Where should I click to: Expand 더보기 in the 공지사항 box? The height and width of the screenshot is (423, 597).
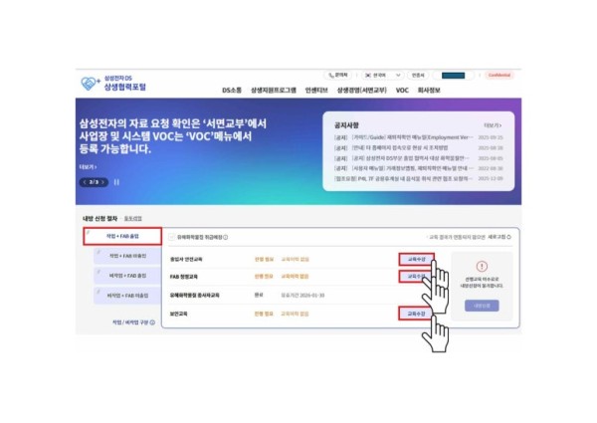(493, 125)
